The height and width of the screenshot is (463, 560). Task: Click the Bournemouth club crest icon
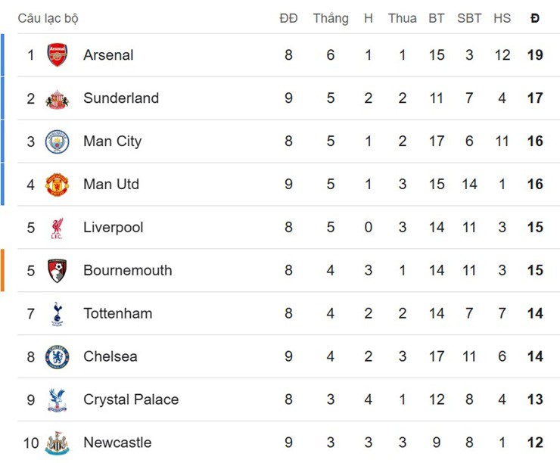[x=58, y=271]
